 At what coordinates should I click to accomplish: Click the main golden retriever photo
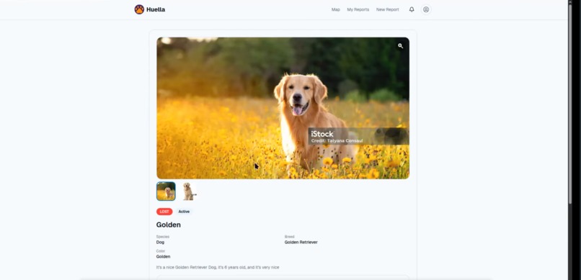pyautogui.click(x=283, y=108)
